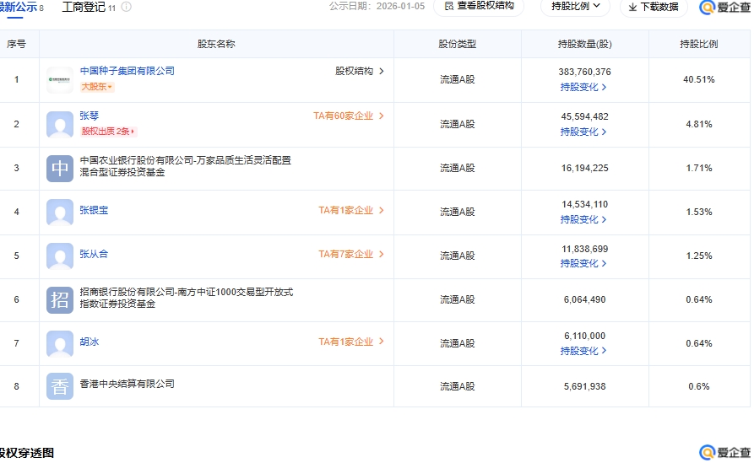754x463 pixels.
Task: Click the 4.81% holding ratio cell
Action: (x=699, y=125)
